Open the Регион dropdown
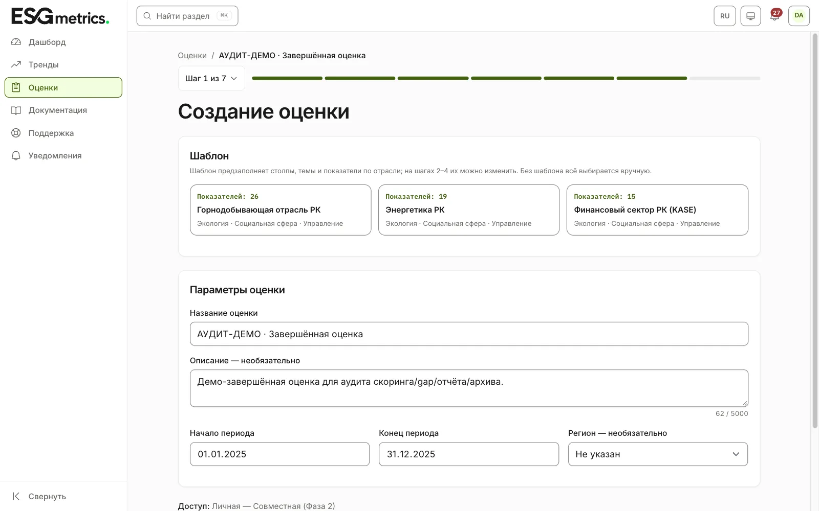The width and height of the screenshot is (819, 511). click(658, 454)
